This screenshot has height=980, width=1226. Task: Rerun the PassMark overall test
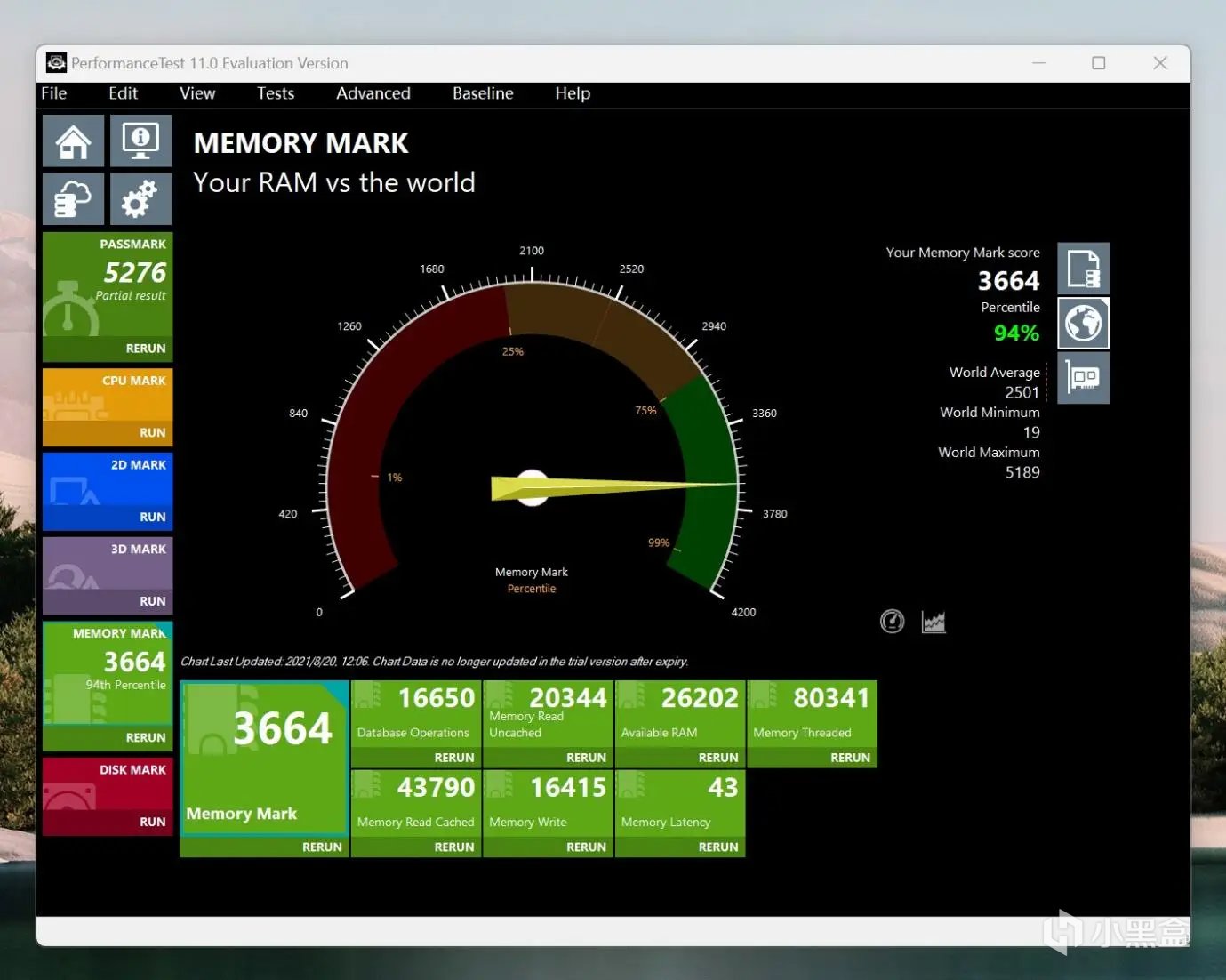[x=146, y=349]
